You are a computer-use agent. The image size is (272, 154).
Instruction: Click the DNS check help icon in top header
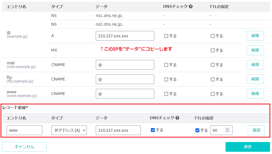(x=191, y=7)
